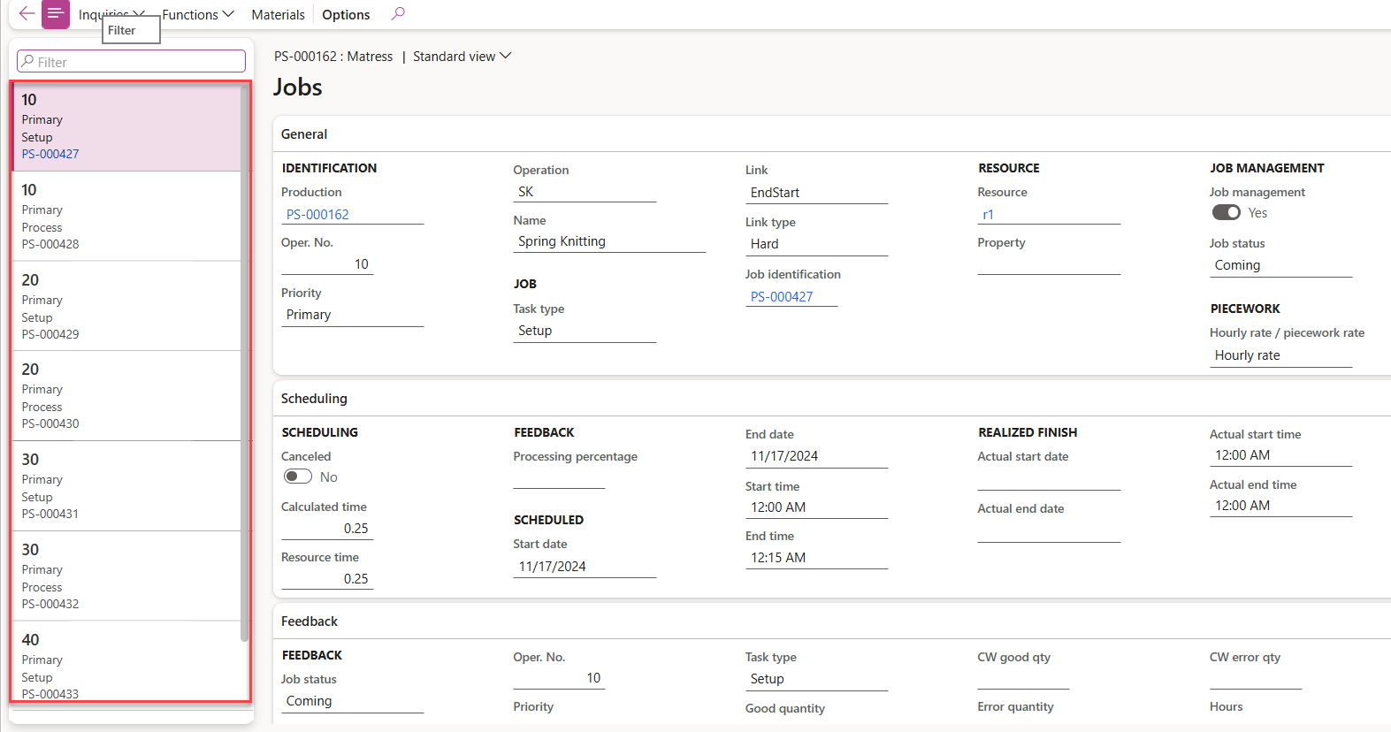The height and width of the screenshot is (732, 1391).
Task: Click the Processing percentage field
Action: tap(559, 478)
